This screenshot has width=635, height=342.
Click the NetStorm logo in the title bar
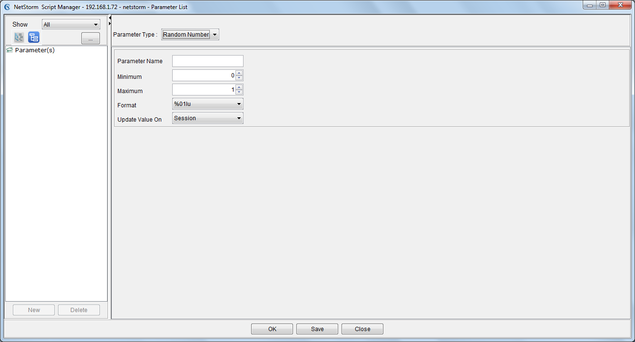coord(7,7)
